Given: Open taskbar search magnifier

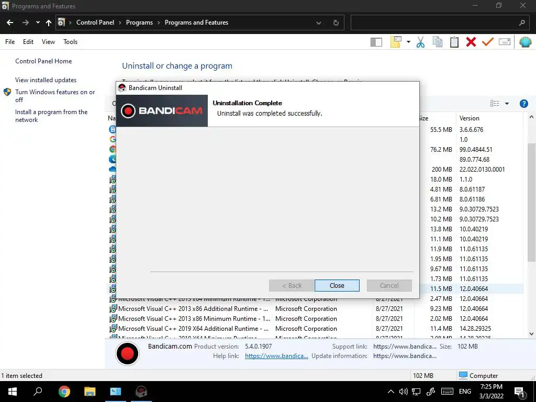Looking at the screenshot, I should [38, 392].
